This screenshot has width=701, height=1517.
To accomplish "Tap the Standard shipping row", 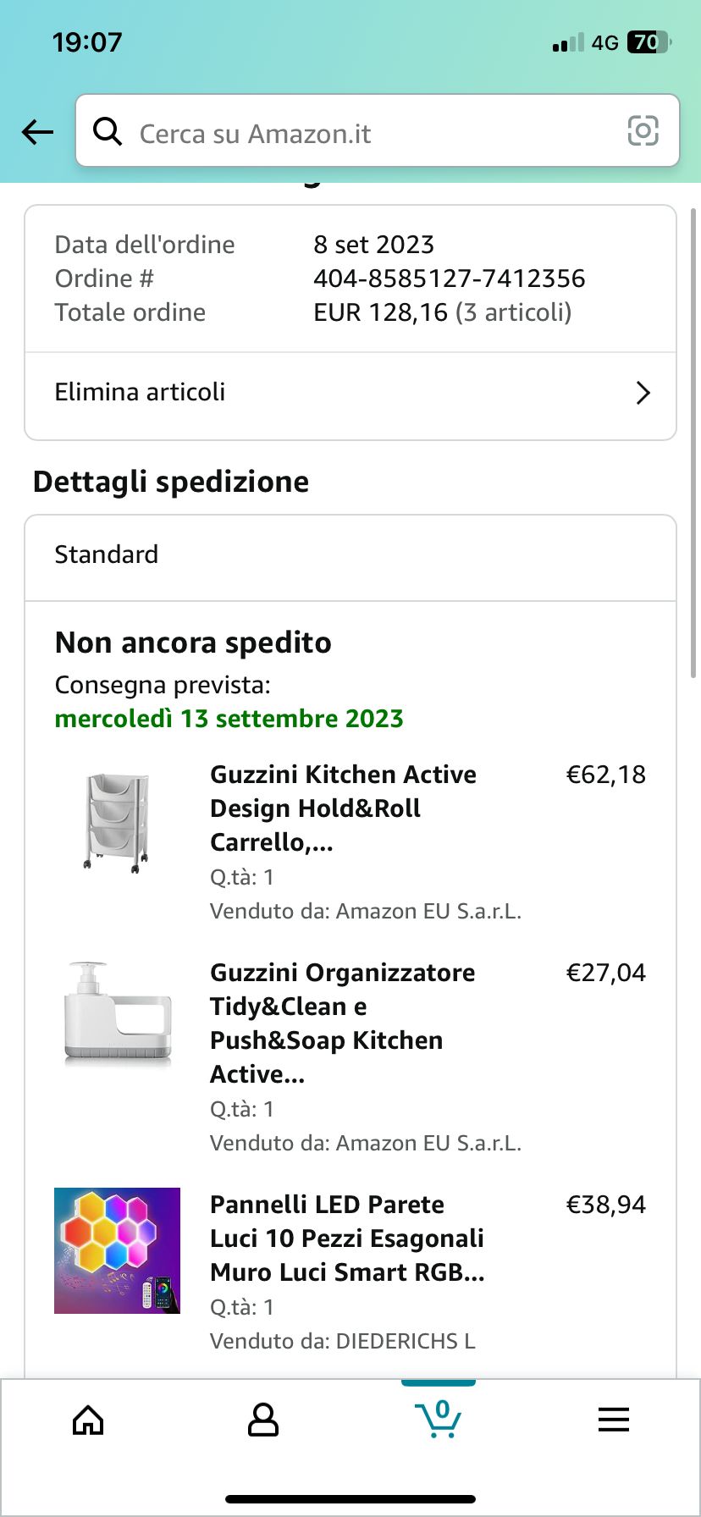I will tap(350, 555).
